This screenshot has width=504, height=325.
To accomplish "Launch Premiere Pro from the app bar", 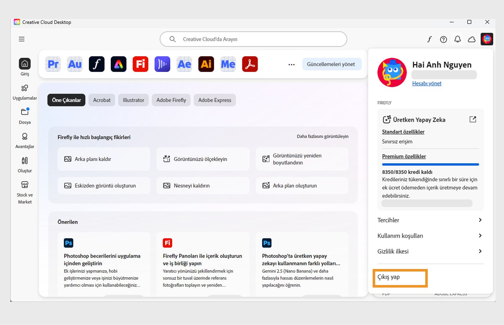I will pyautogui.click(x=53, y=64).
